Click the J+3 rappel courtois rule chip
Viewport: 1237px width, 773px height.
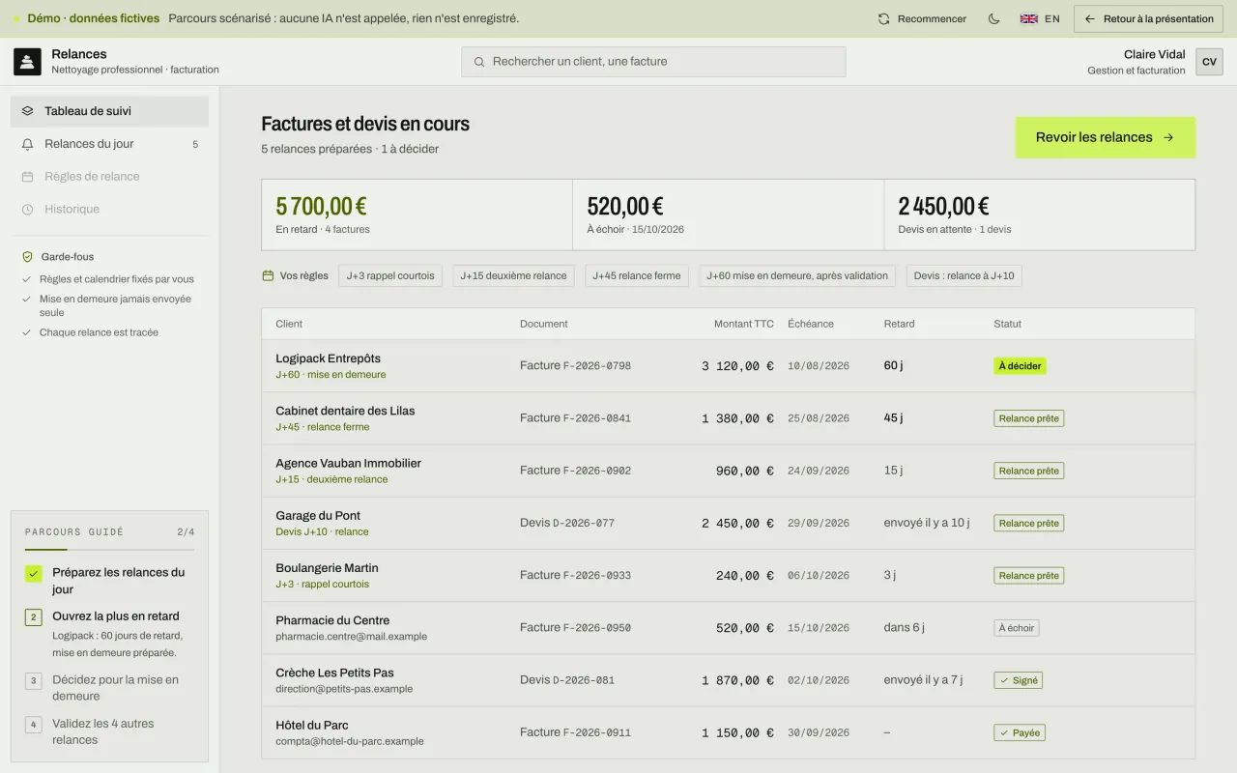coord(390,275)
